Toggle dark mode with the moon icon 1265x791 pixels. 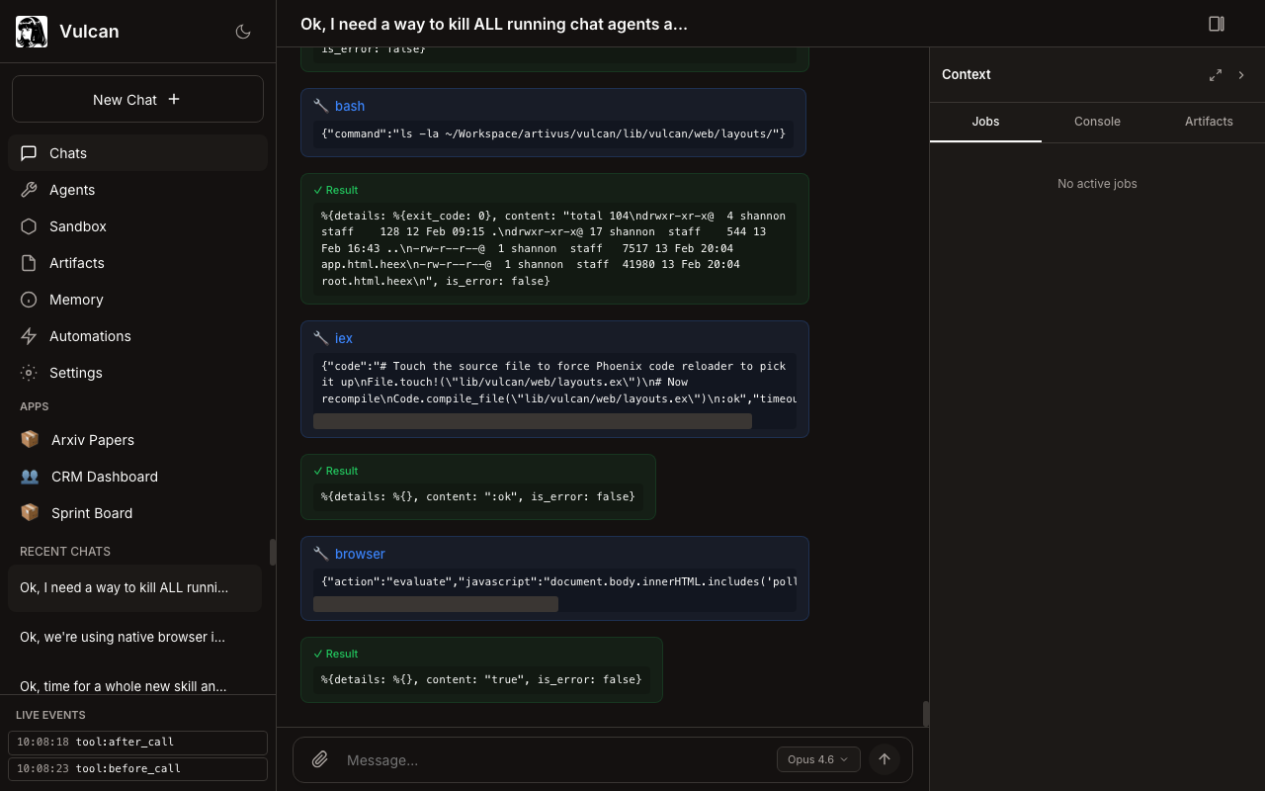tap(243, 32)
